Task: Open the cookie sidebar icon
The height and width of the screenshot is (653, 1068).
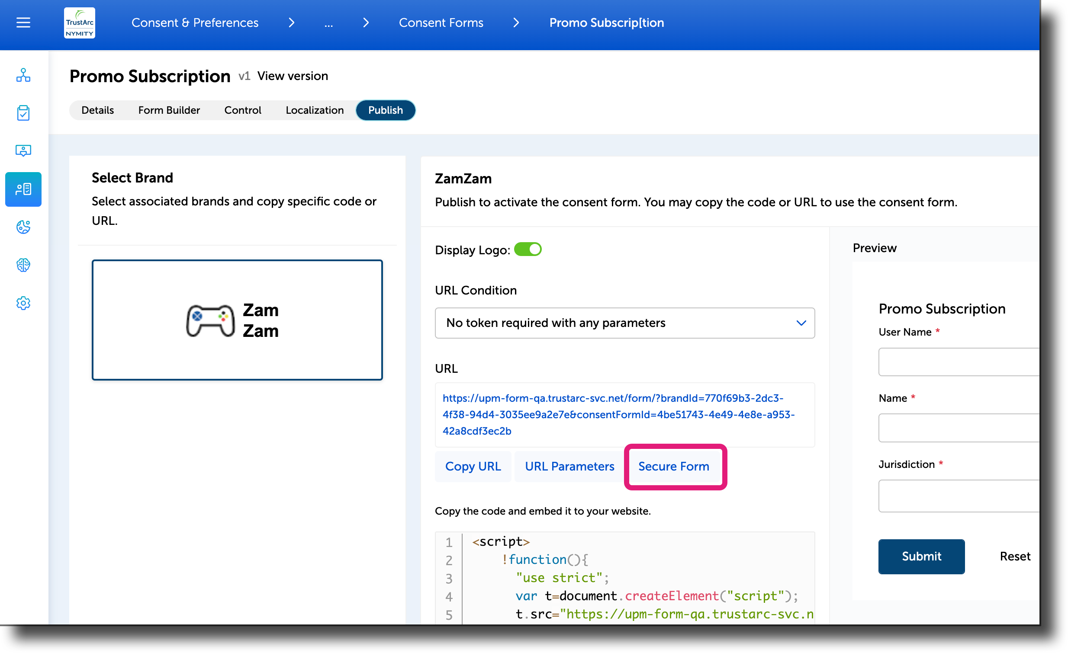Action: (23, 227)
